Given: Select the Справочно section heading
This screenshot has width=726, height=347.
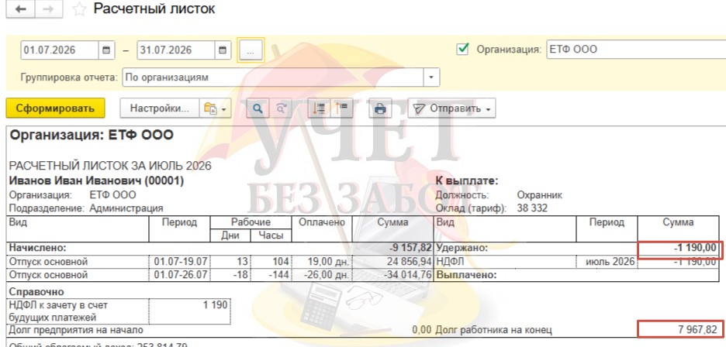Looking at the screenshot, I should tap(36, 292).
